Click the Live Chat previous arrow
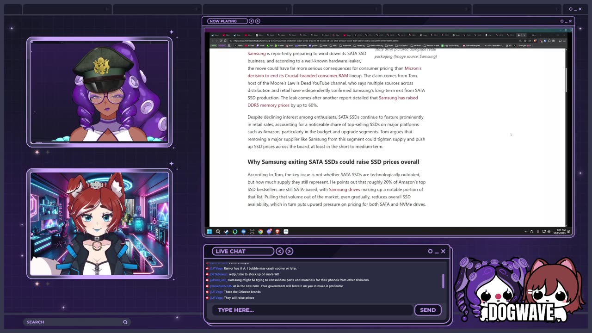The image size is (592, 333). point(280,251)
